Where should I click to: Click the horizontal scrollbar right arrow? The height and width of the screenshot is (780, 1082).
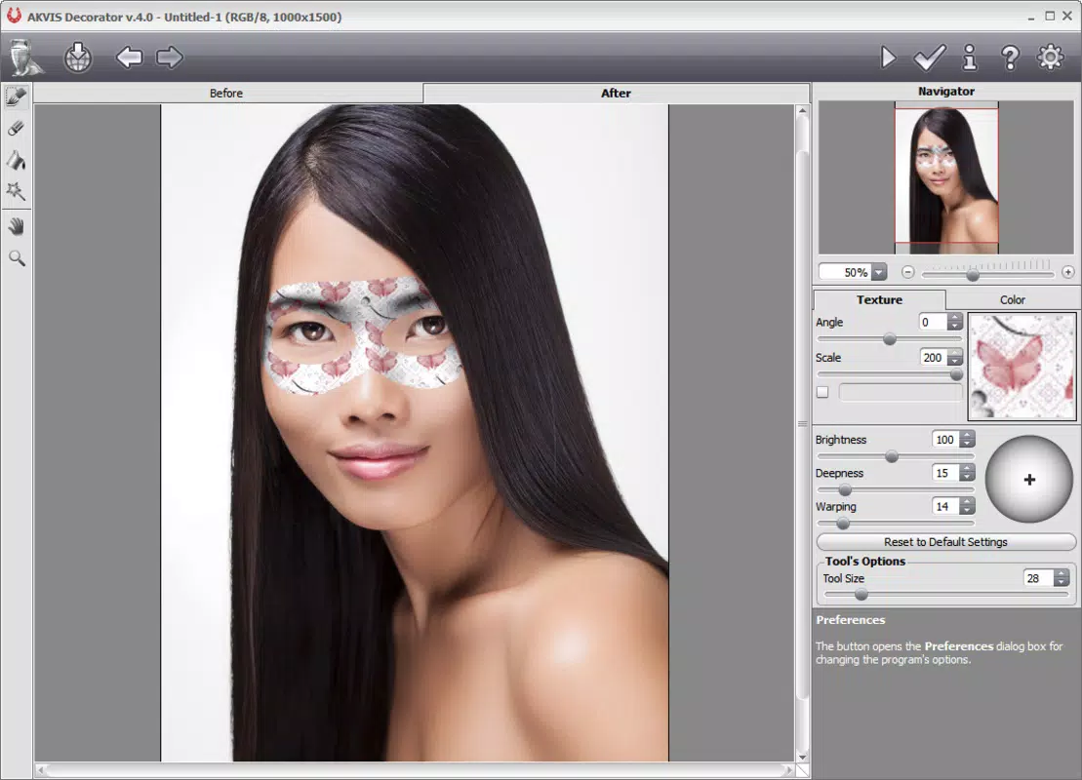pos(788,769)
